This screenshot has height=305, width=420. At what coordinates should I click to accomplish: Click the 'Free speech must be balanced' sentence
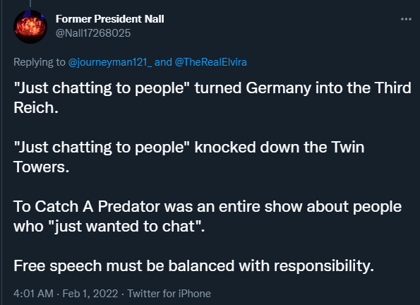tap(193, 266)
